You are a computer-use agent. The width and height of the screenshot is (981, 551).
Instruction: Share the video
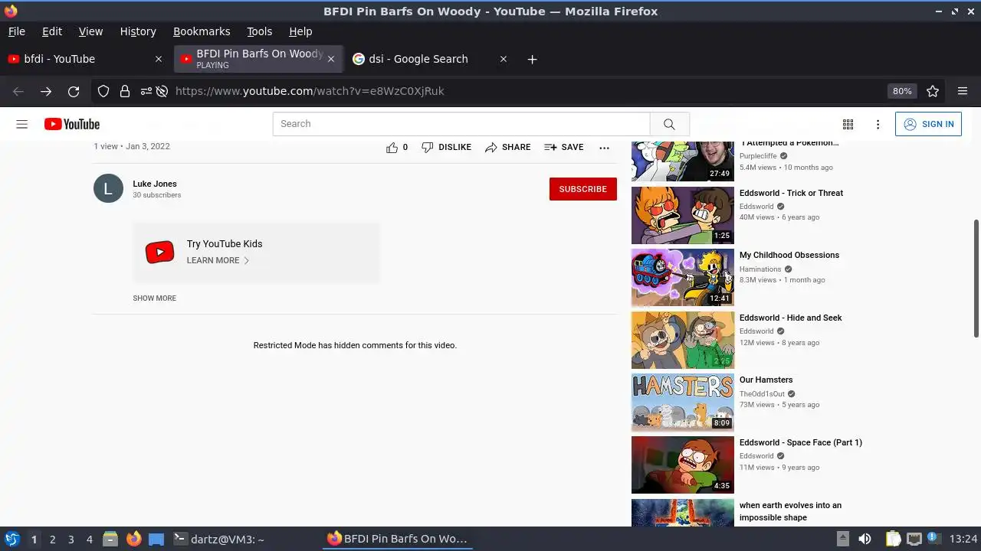[507, 147]
